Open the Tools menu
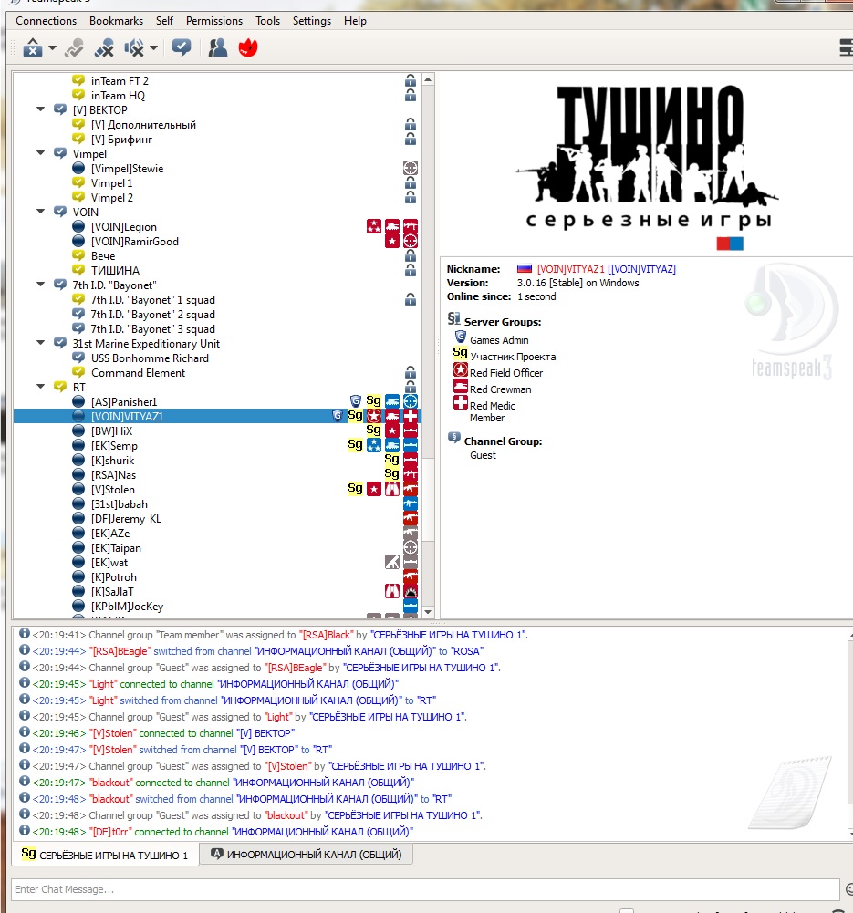 267,21
